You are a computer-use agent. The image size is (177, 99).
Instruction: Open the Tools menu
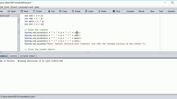[7, 7]
